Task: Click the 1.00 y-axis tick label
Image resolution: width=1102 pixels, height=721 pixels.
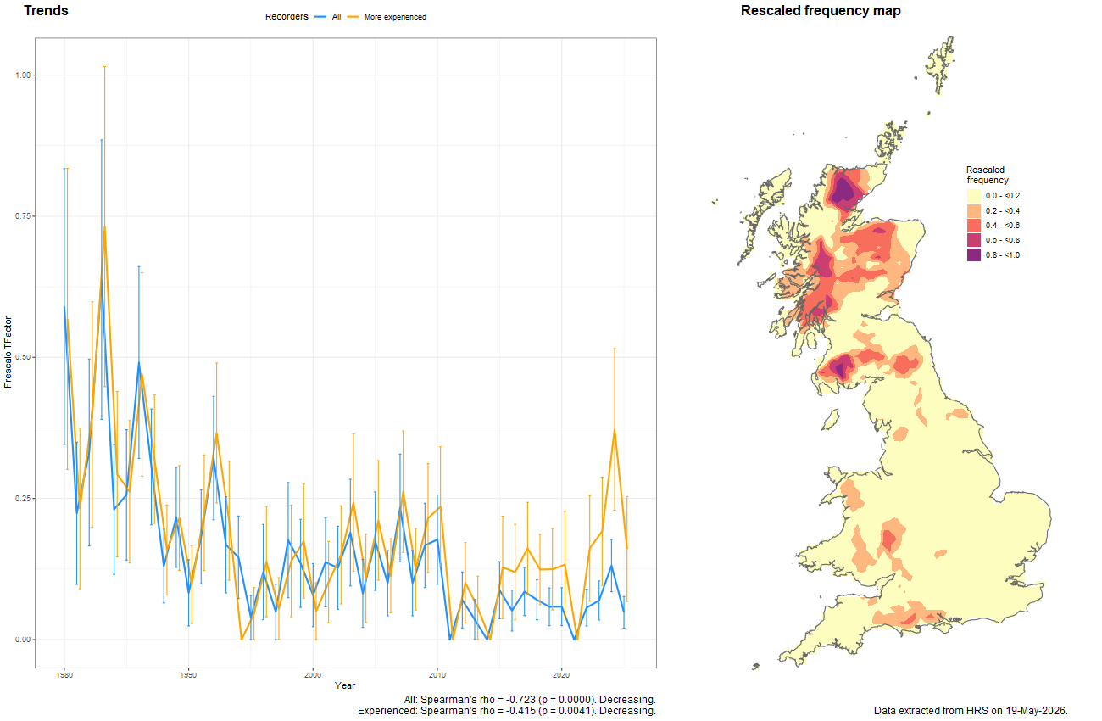Action: (x=24, y=75)
